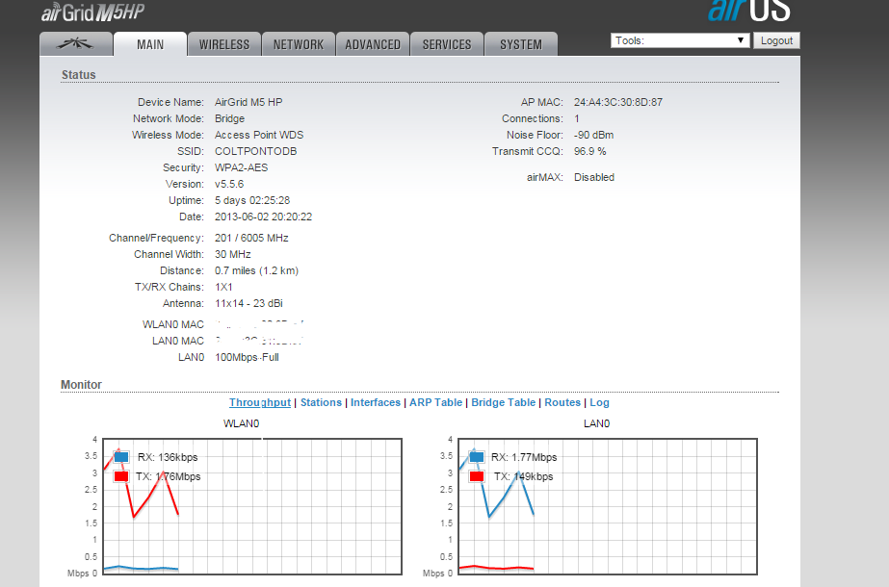Click the Security value WPA2-AES
The width and height of the screenshot is (889, 587).
tap(241, 167)
